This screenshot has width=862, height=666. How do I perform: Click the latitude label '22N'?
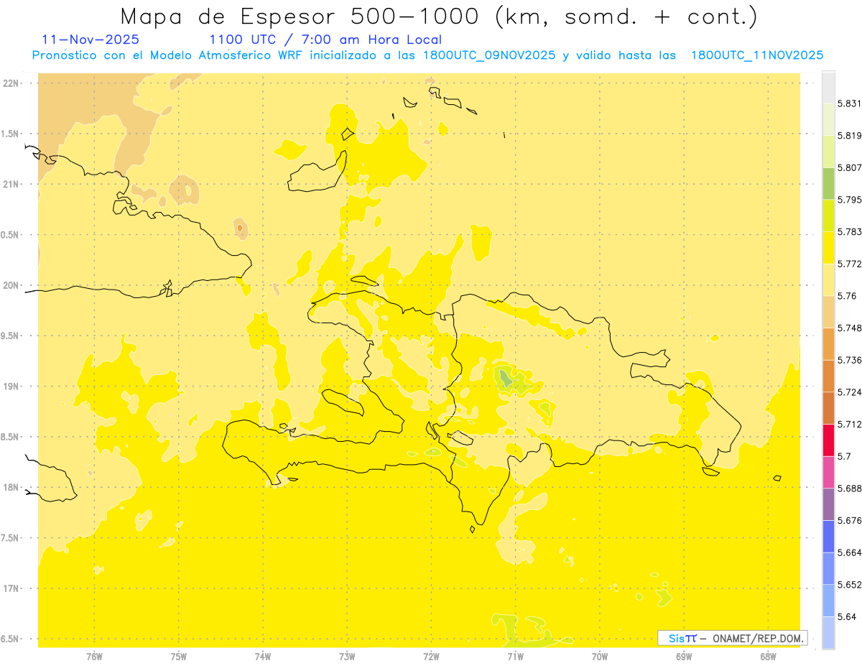11,83
